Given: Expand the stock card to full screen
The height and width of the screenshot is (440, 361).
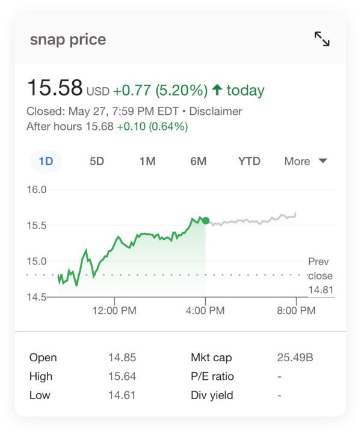Looking at the screenshot, I should tap(322, 39).
